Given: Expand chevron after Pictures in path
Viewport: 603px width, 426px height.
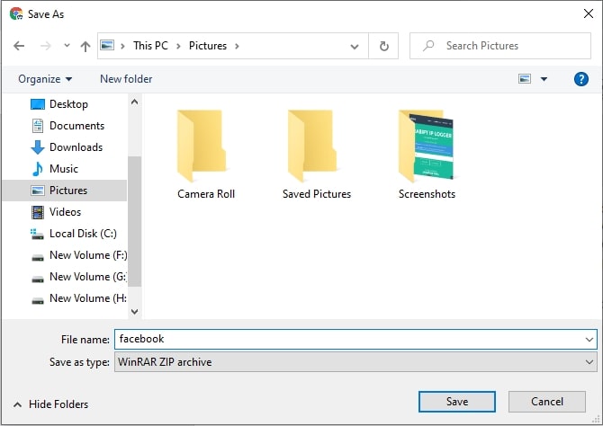Looking at the screenshot, I should pyautogui.click(x=237, y=46).
